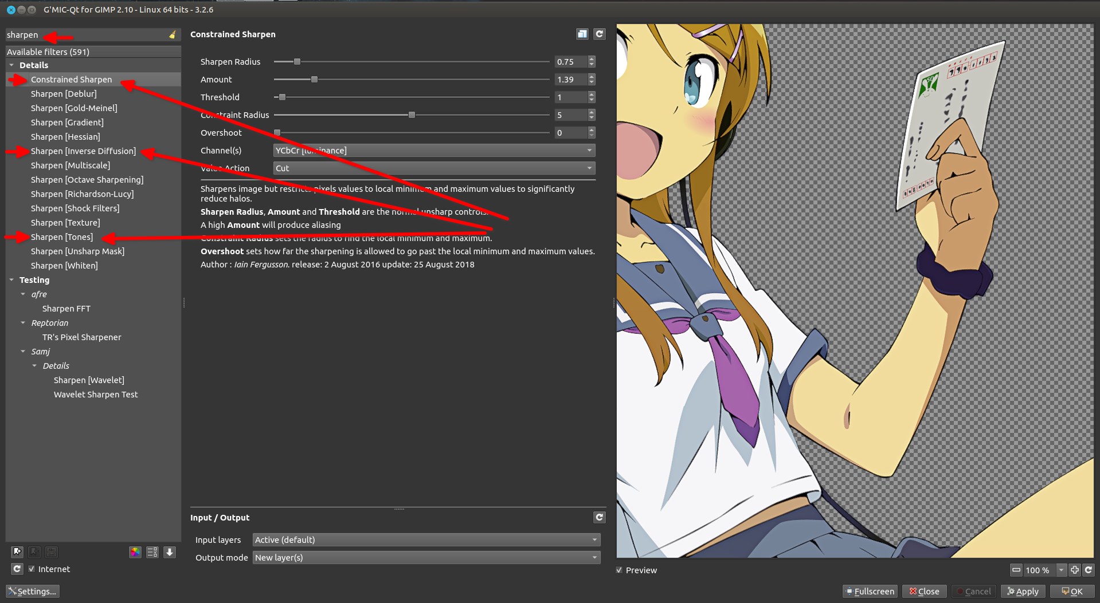
Task: Open the preview zoom percentage dropdown
Action: [x=1061, y=570]
